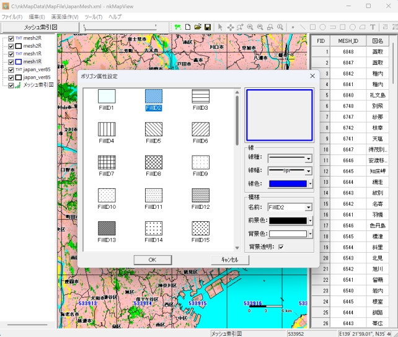The width and height of the screenshot is (398, 337).
Task: Open the 名前 pattern name dropdown
Action: tap(308, 208)
